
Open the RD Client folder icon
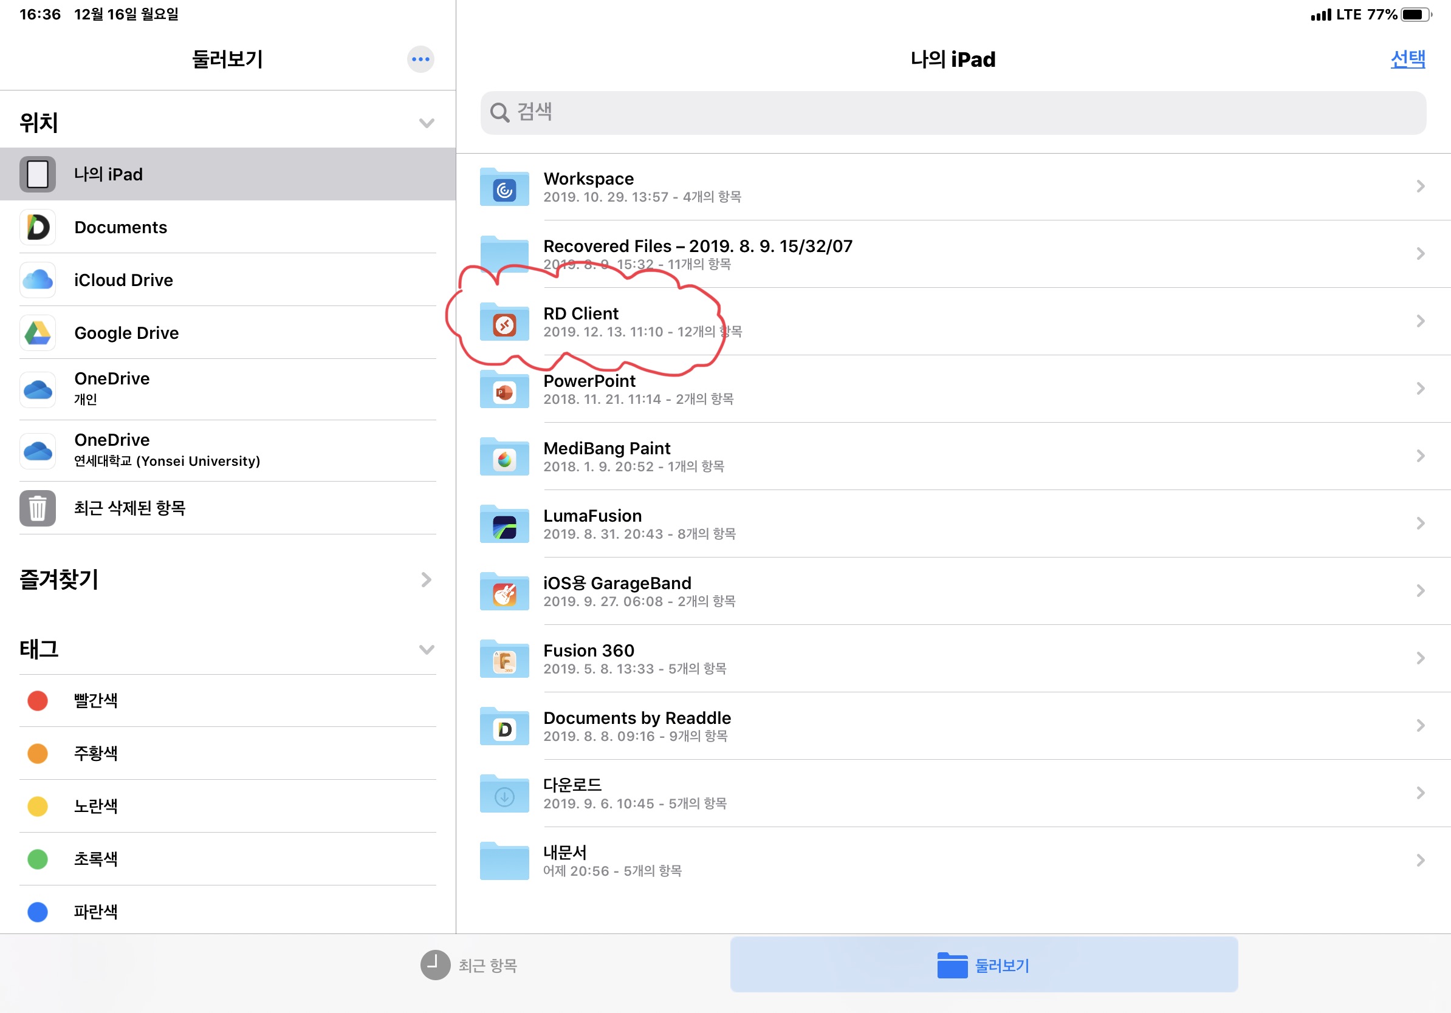click(x=504, y=322)
